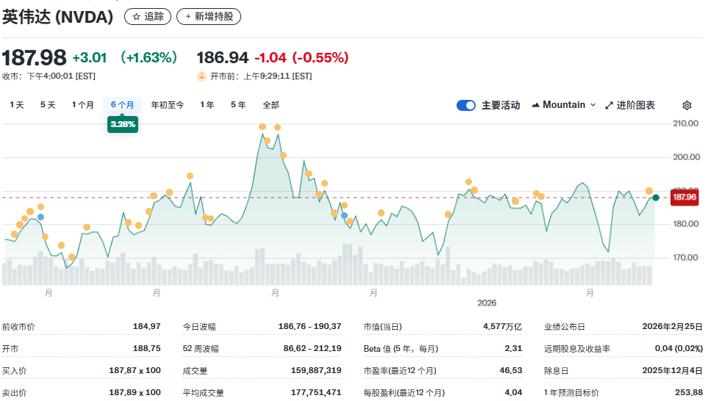The image size is (708, 401).
Task: Select the 1个月 time range
Action: (82, 105)
